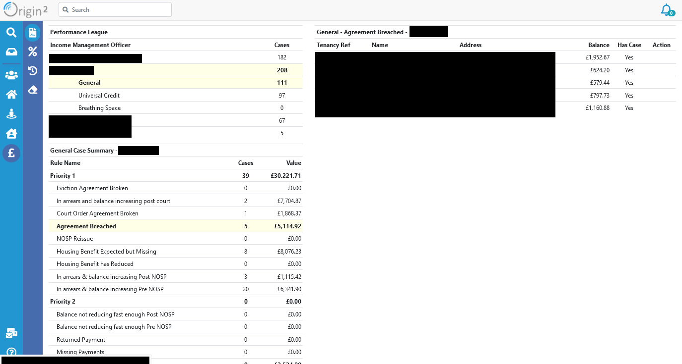Click the Name column header
The image size is (682, 364).
point(380,45)
